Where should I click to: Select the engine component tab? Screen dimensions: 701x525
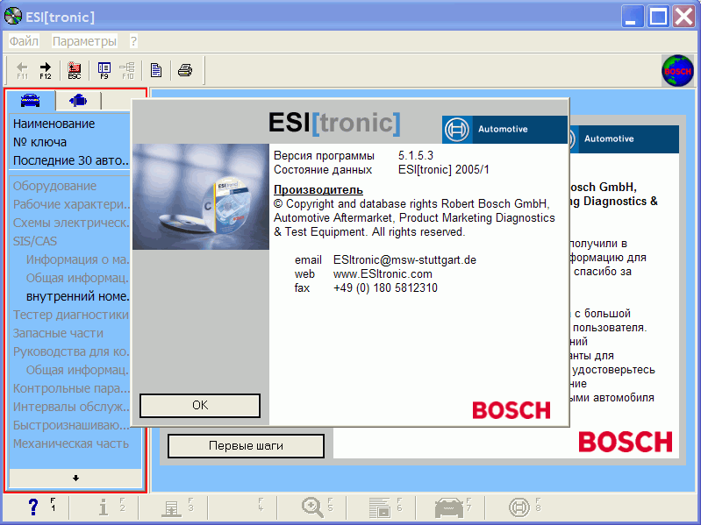(x=78, y=100)
